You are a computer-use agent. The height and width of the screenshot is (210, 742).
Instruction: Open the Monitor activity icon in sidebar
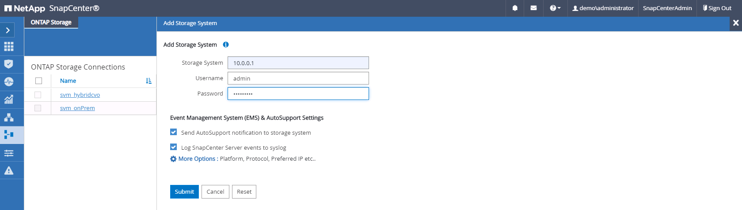click(9, 82)
